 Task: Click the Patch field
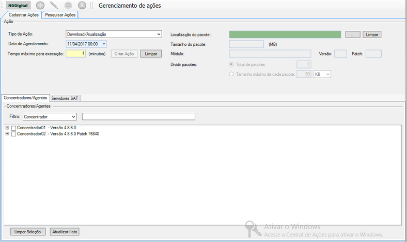pos(373,54)
